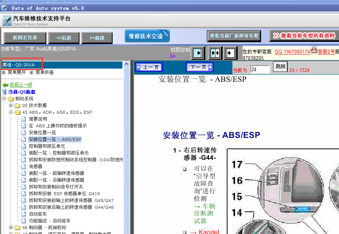This screenshot has width=339, height=234.
Task: Click the document icon beside 自动驻车
Action: (24, 214)
